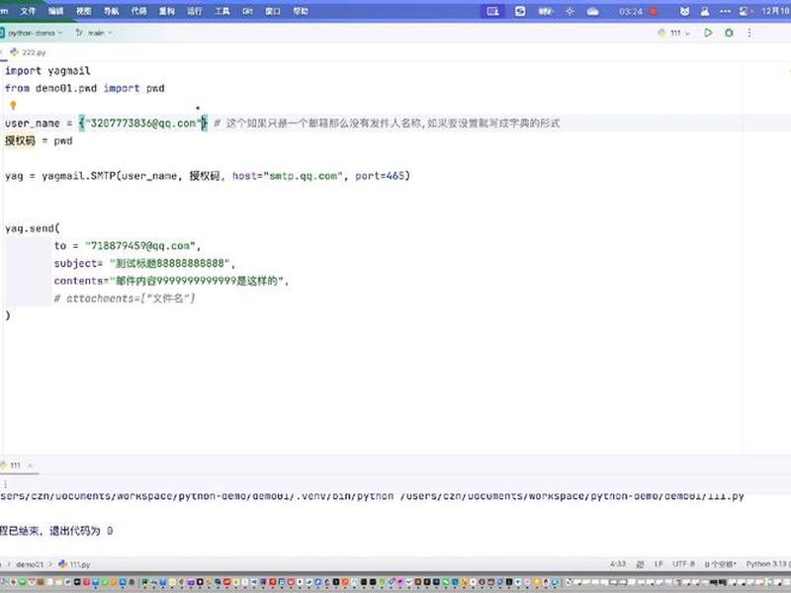Click the 'import yagmail' line
Screen dimensions: 791x593
click(x=47, y=70)
